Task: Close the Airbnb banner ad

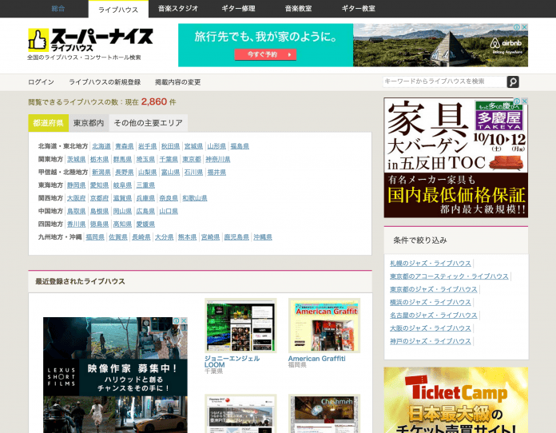Action: pyautogui.click(x=524, y=27)
